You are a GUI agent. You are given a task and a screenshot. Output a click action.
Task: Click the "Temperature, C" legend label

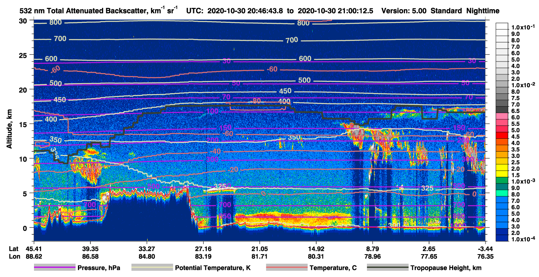point(333,268)
